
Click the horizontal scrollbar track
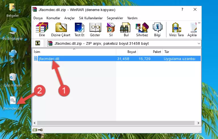116,123
